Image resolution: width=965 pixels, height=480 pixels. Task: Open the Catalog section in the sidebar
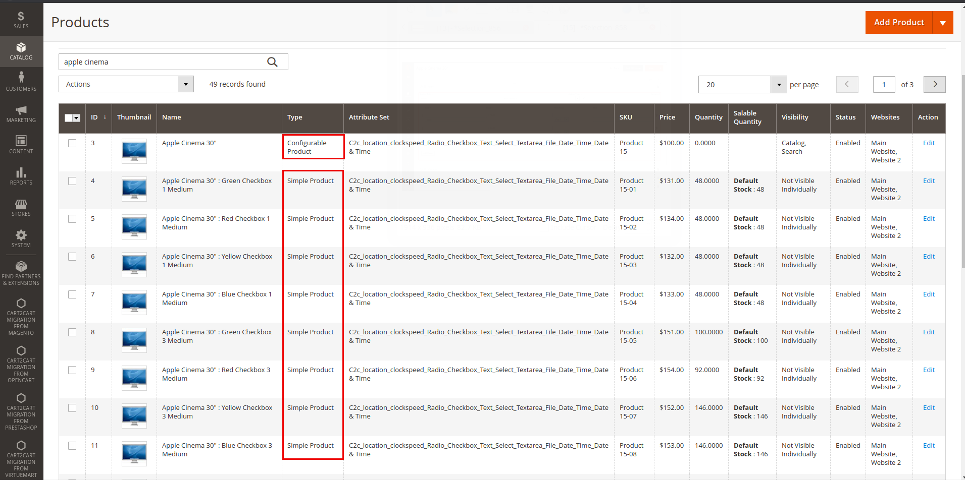pyautogui.click(x=21, y=51)
